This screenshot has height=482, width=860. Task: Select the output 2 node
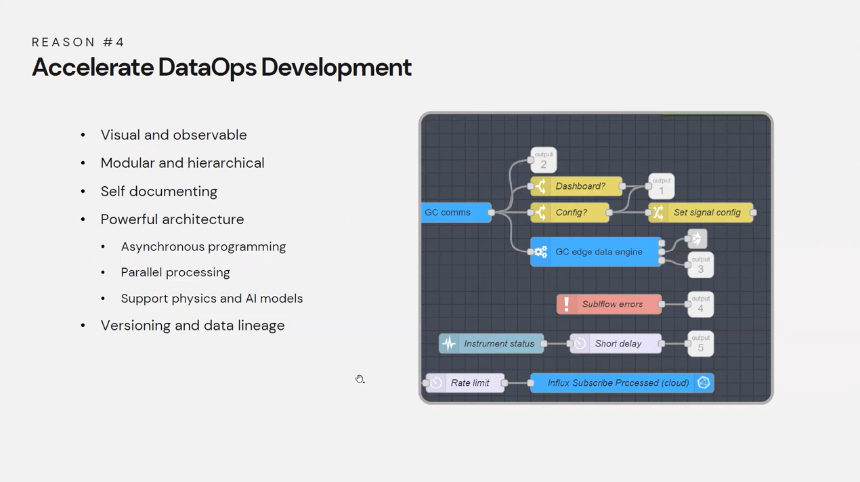point(543,160)
